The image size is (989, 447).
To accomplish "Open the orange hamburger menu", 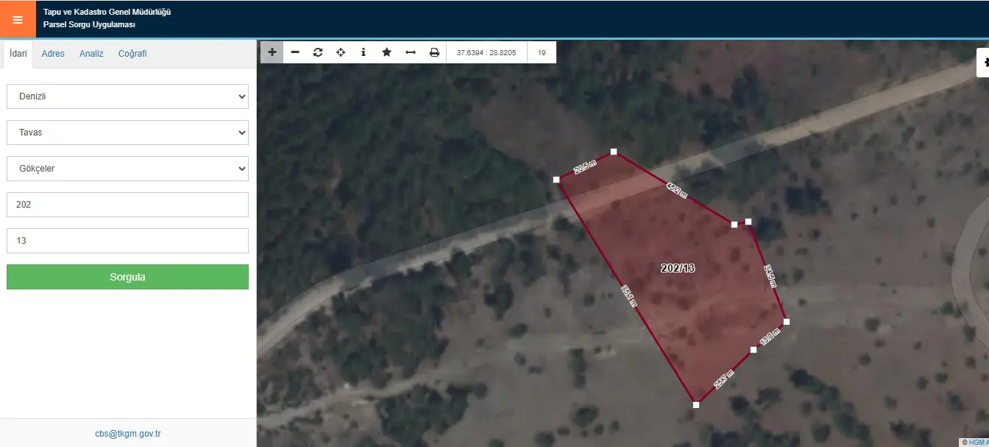I will tap(18, 19).
